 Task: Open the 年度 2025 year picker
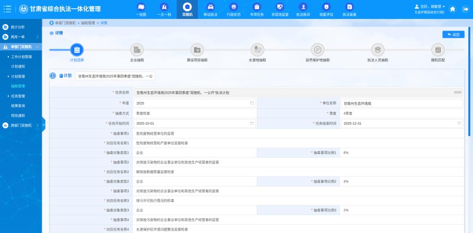click(x=195, y=103)
